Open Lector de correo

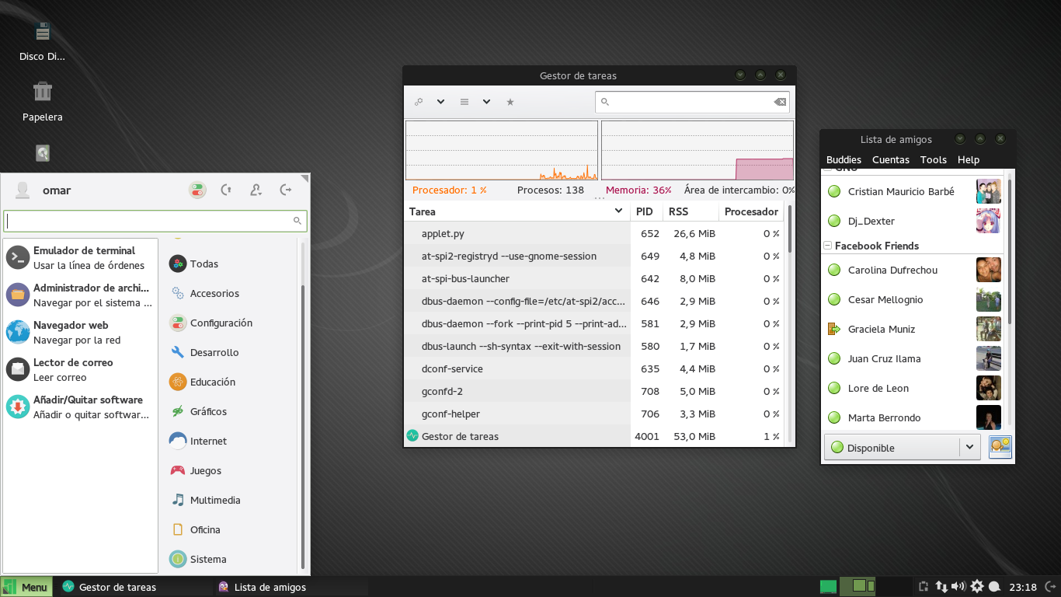(80, 370)
